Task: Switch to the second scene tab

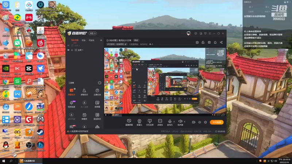Action: pos(84,40)
